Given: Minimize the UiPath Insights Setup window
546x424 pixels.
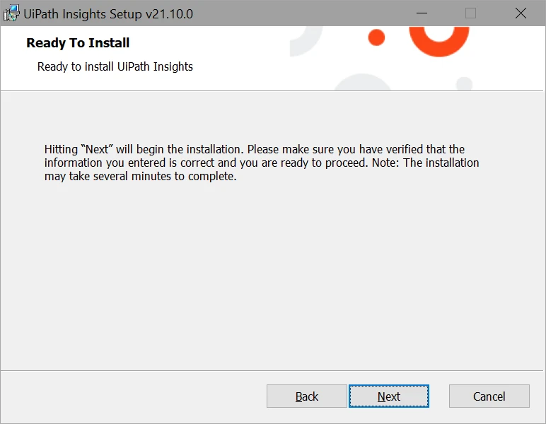Looking at the screenshot, I should [x=422, y=13].
